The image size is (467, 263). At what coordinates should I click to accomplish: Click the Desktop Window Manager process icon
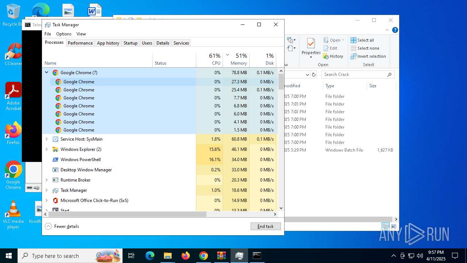[55, 170]
